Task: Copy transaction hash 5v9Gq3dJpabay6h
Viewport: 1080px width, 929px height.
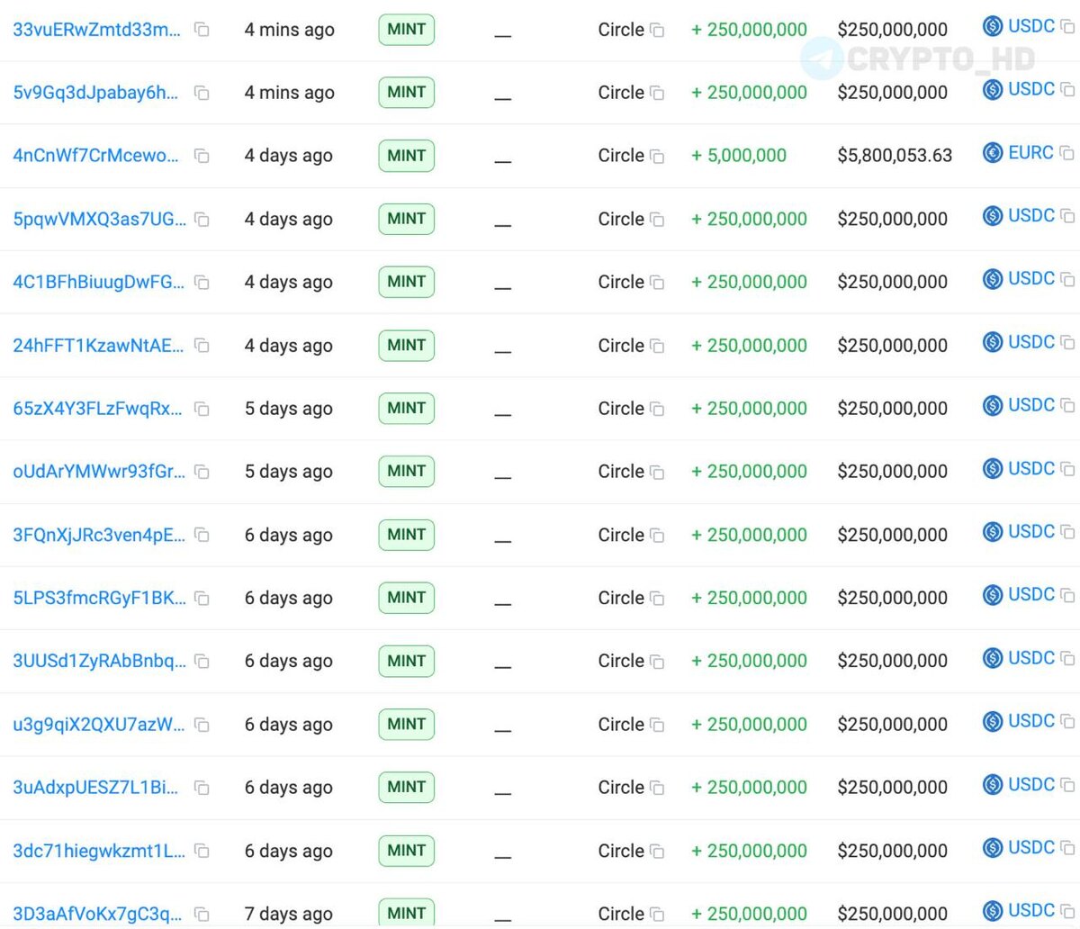Action: 202,93
